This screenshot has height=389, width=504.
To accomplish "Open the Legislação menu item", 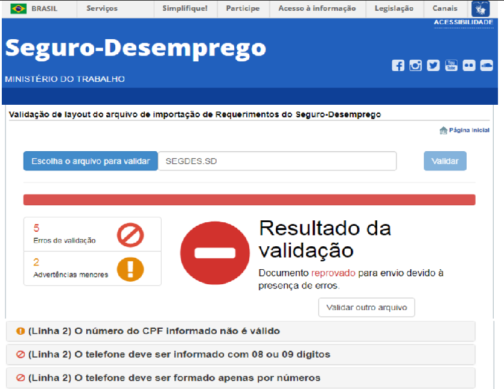I will 394,8.
